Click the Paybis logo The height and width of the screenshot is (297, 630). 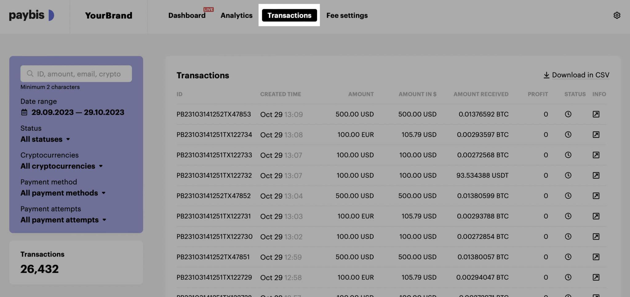[32, 15]
